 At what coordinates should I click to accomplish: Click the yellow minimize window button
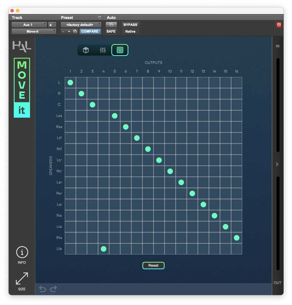pyautogui.click(x=18, y=11)
